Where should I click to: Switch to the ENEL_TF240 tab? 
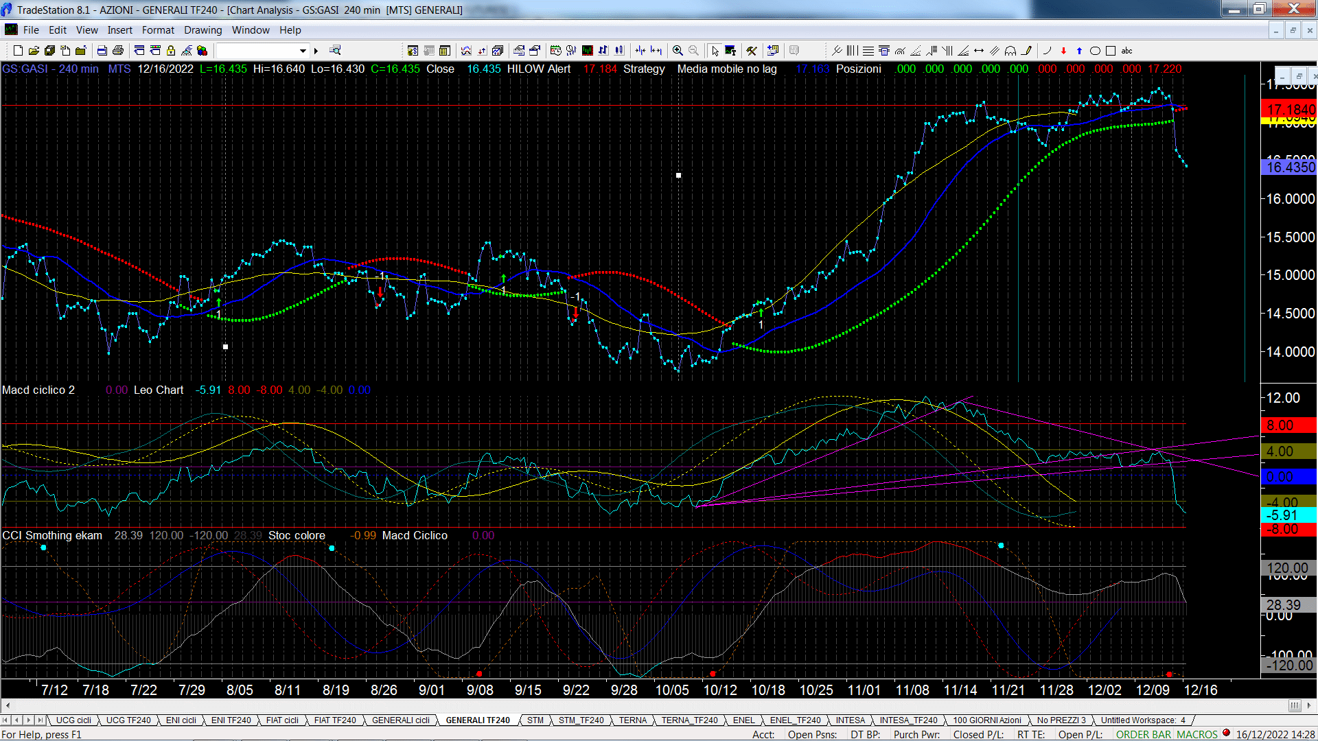coord(795,720)
